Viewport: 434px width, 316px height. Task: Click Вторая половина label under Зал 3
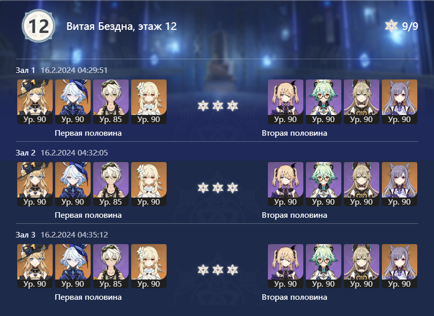(295, 297)
